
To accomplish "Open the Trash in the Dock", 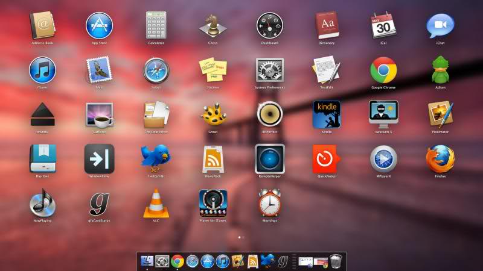I will tap(336, 261).
